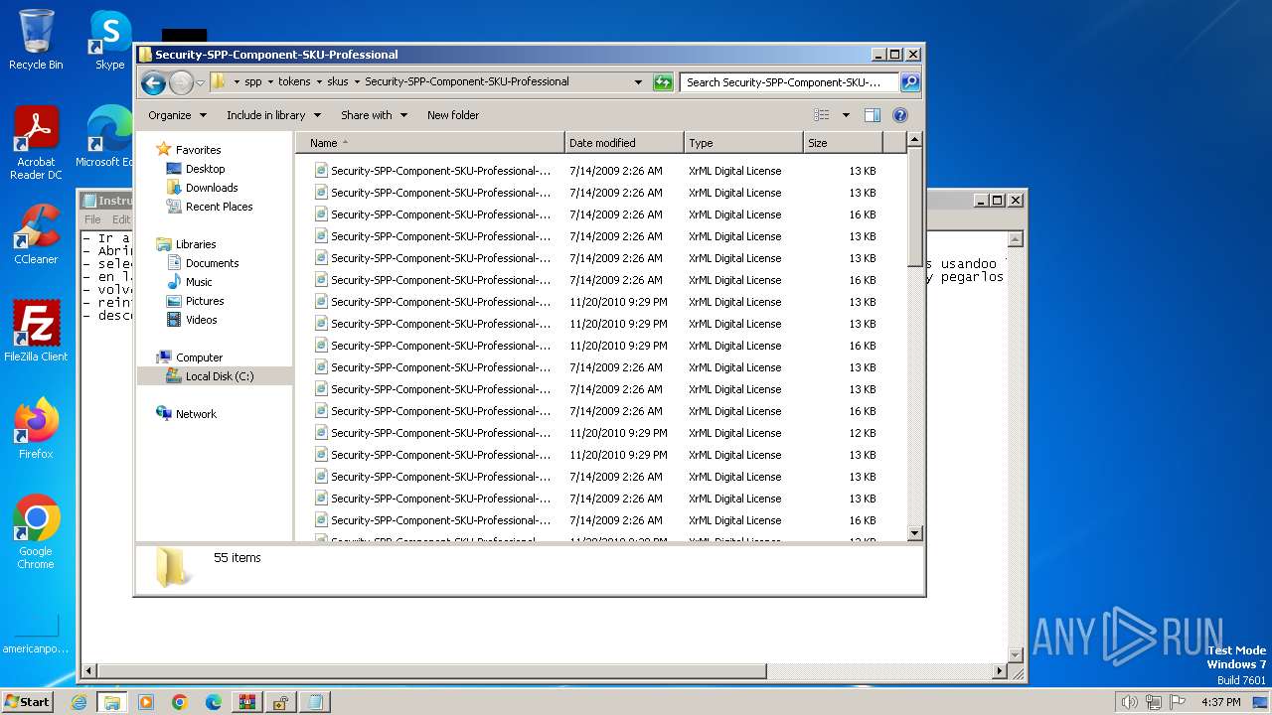Viewport: 1272px width, 715px height.
Task: Open Recycle Bin desktop icon
Action: (x=36, y=41)
